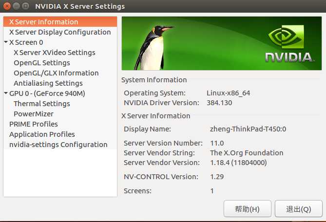The width and height of the screenshot is (326, 222).
Task: Open the PowerMizer page
Action: [x=34, y=114]
